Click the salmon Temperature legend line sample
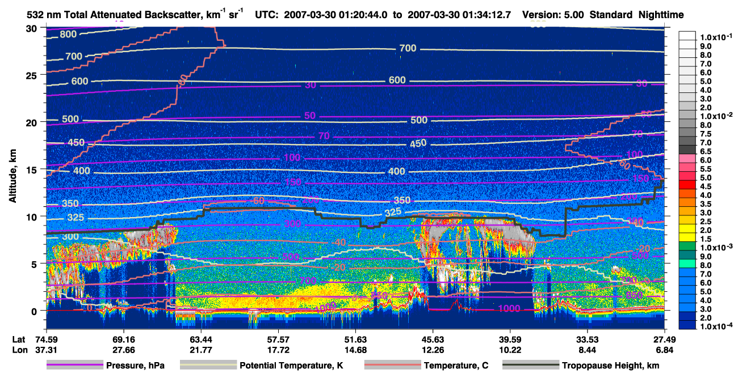Viewport: 738px width, 378px height. 392,366
